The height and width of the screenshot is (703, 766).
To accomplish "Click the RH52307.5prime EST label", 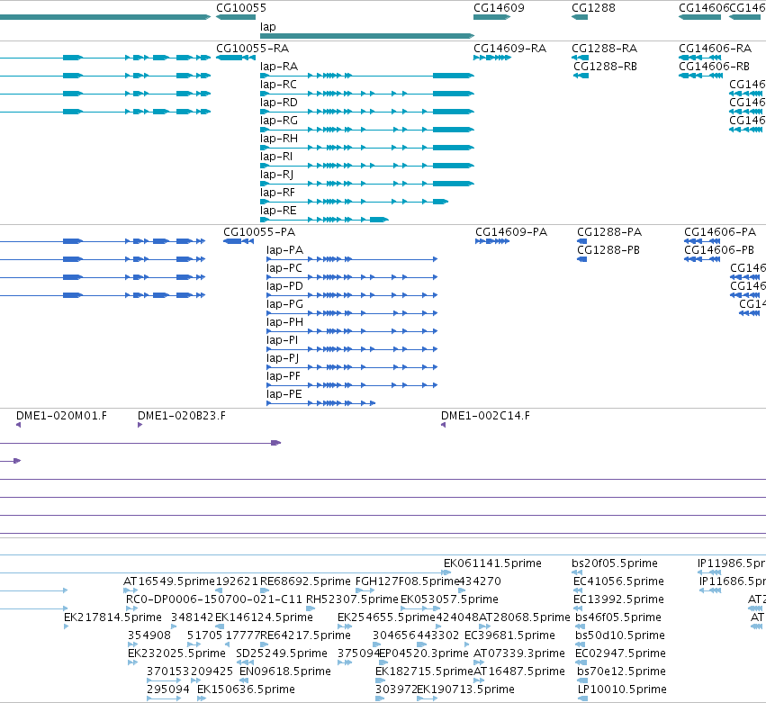I will tap(352, 599).
